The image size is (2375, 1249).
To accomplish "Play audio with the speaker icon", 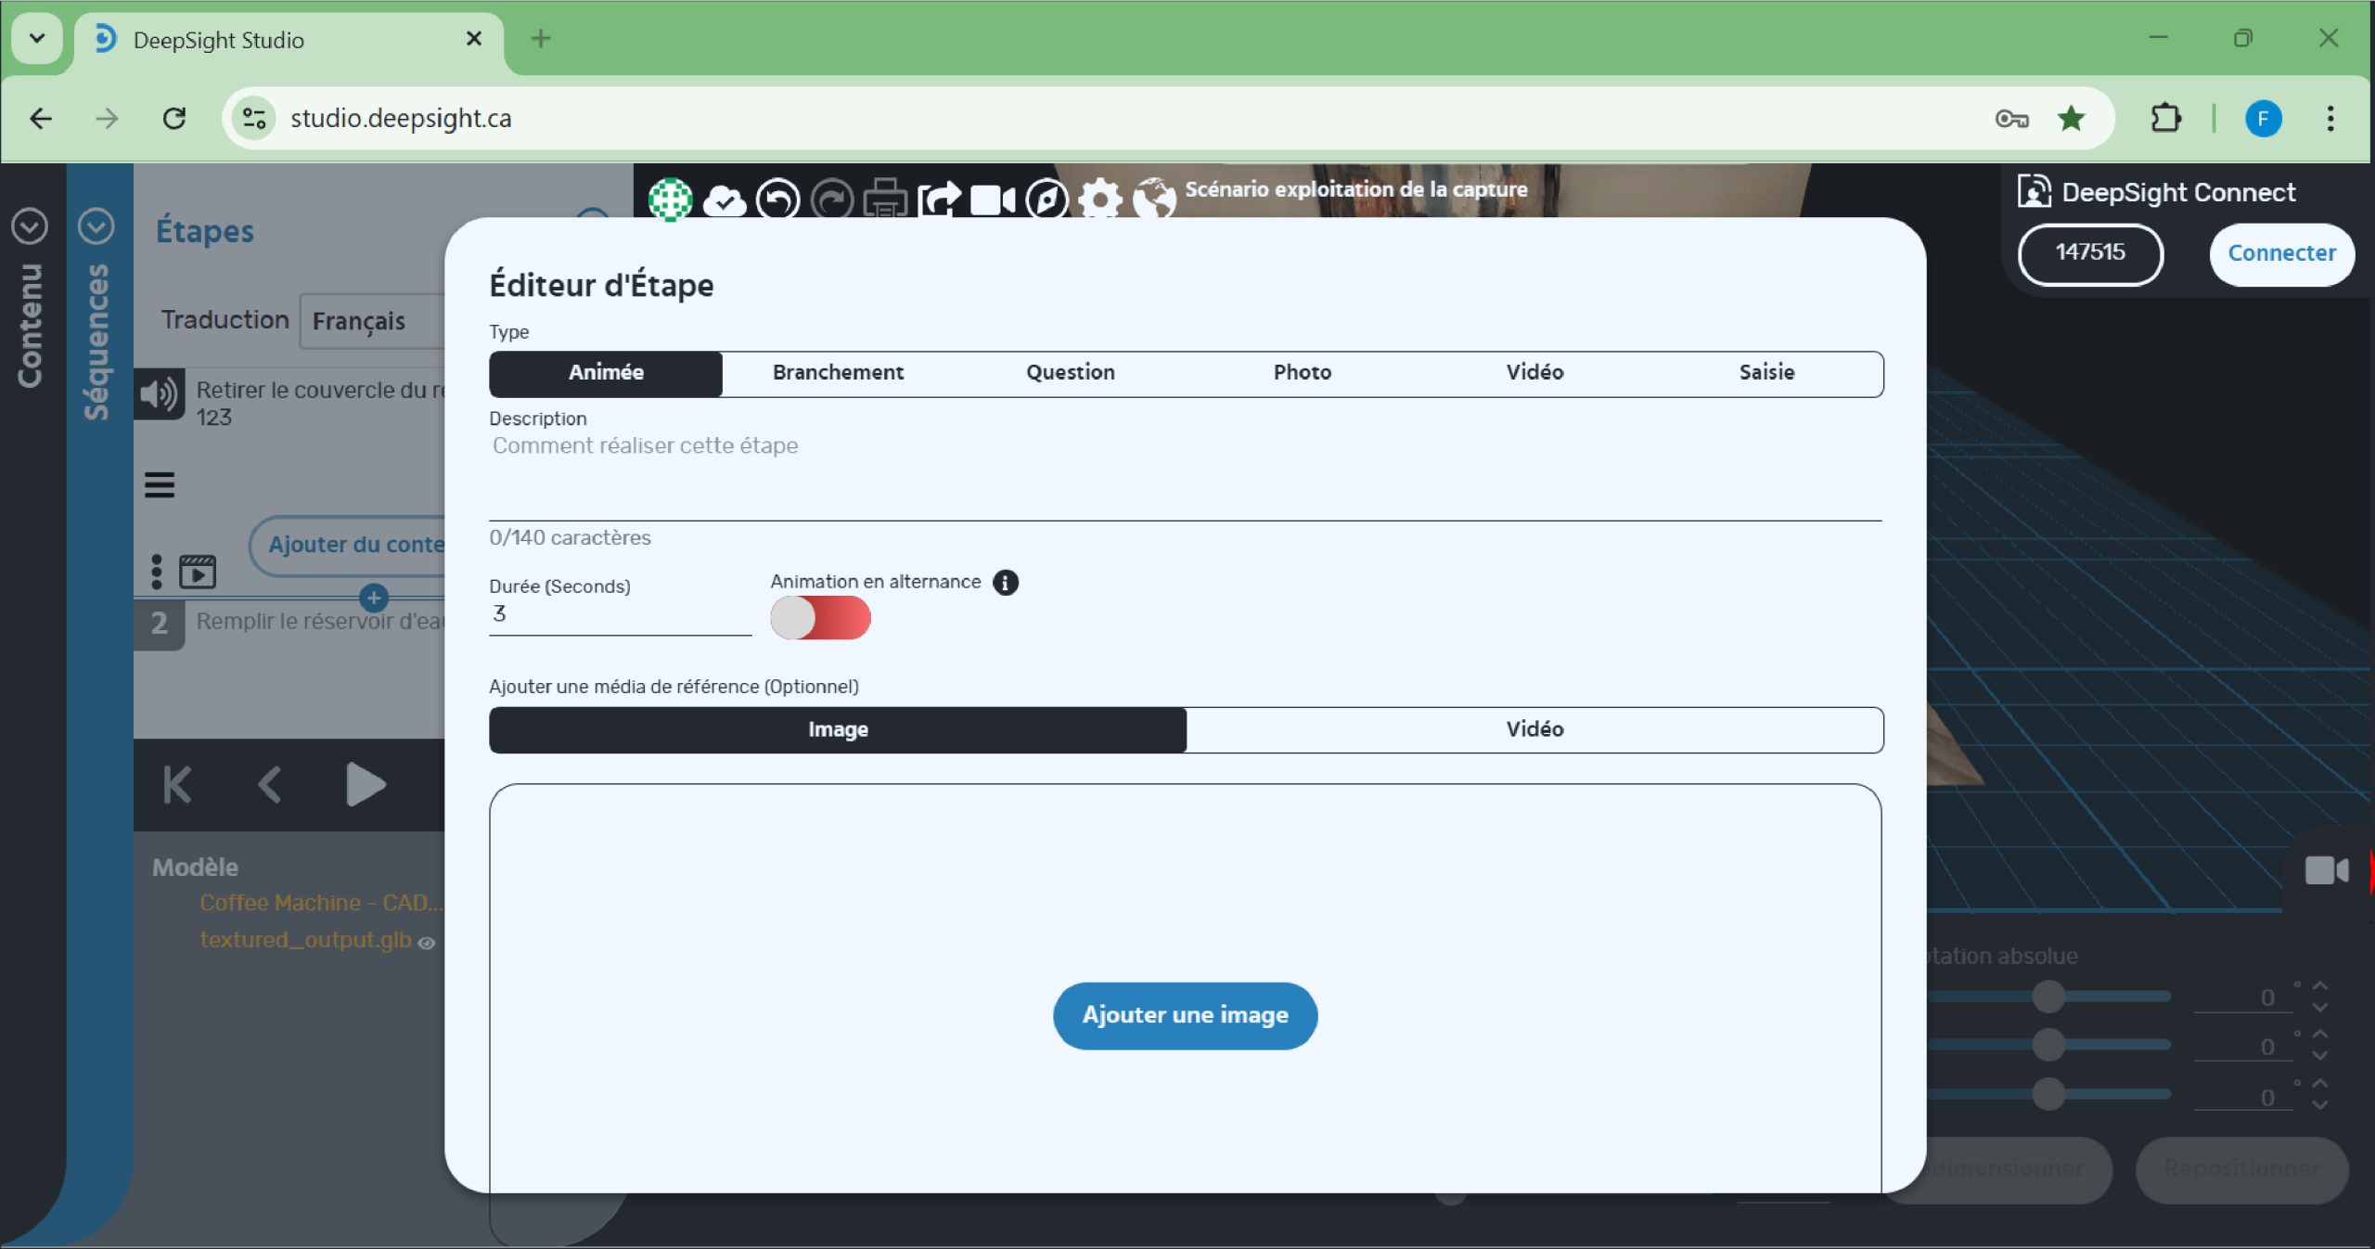I will pyautogui.click(x=159, y=394).
